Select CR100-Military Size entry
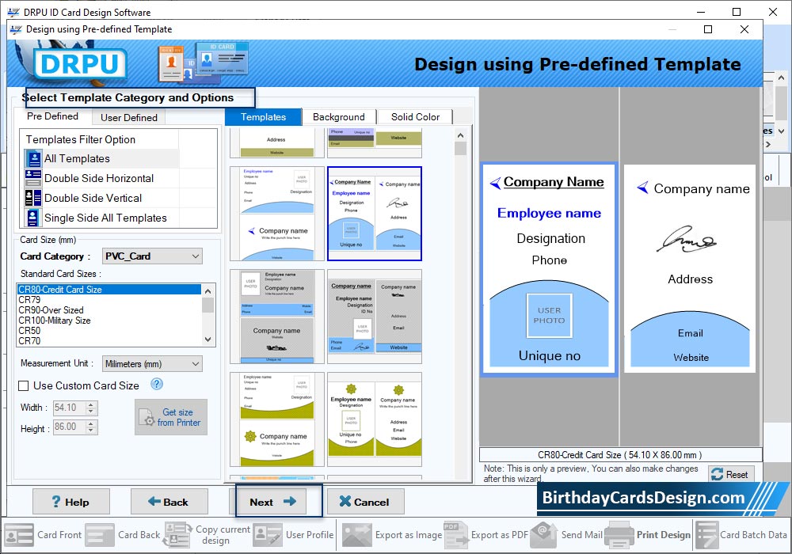Image resolution: width=792 pixels, height=554 pixels. [109, 321]
